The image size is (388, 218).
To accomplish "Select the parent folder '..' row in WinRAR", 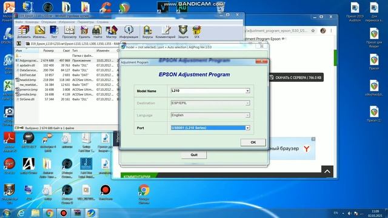I will click(67, 56).
